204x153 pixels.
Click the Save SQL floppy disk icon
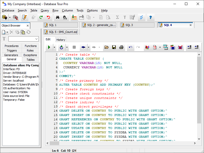[x=114, y=47]
